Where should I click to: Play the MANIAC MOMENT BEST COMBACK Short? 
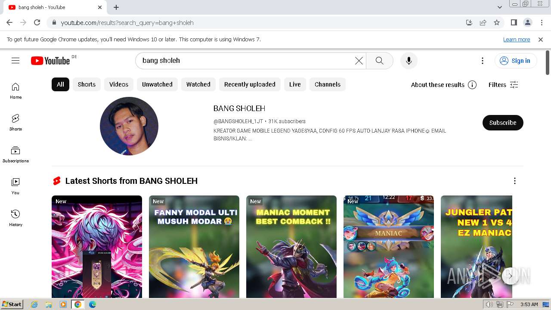point(291,247)
